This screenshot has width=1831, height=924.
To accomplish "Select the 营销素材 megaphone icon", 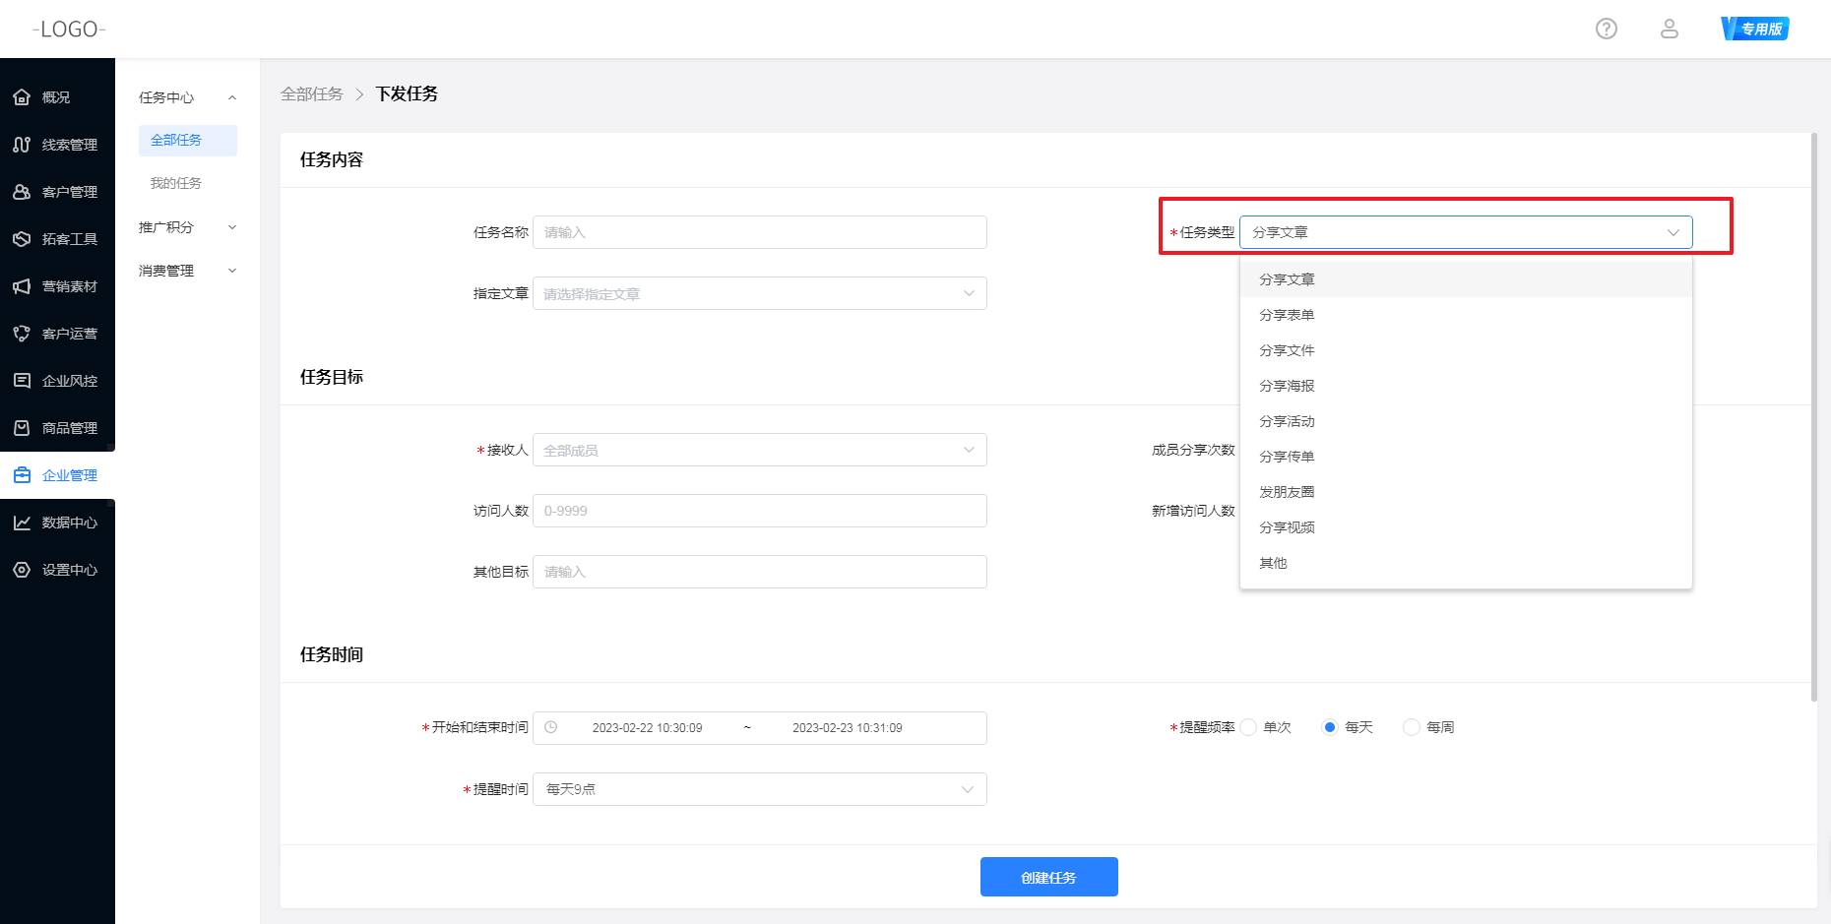I will pos(22,286).
